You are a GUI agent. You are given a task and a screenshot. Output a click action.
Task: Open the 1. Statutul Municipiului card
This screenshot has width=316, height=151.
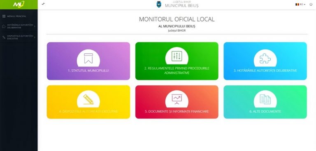88,61
